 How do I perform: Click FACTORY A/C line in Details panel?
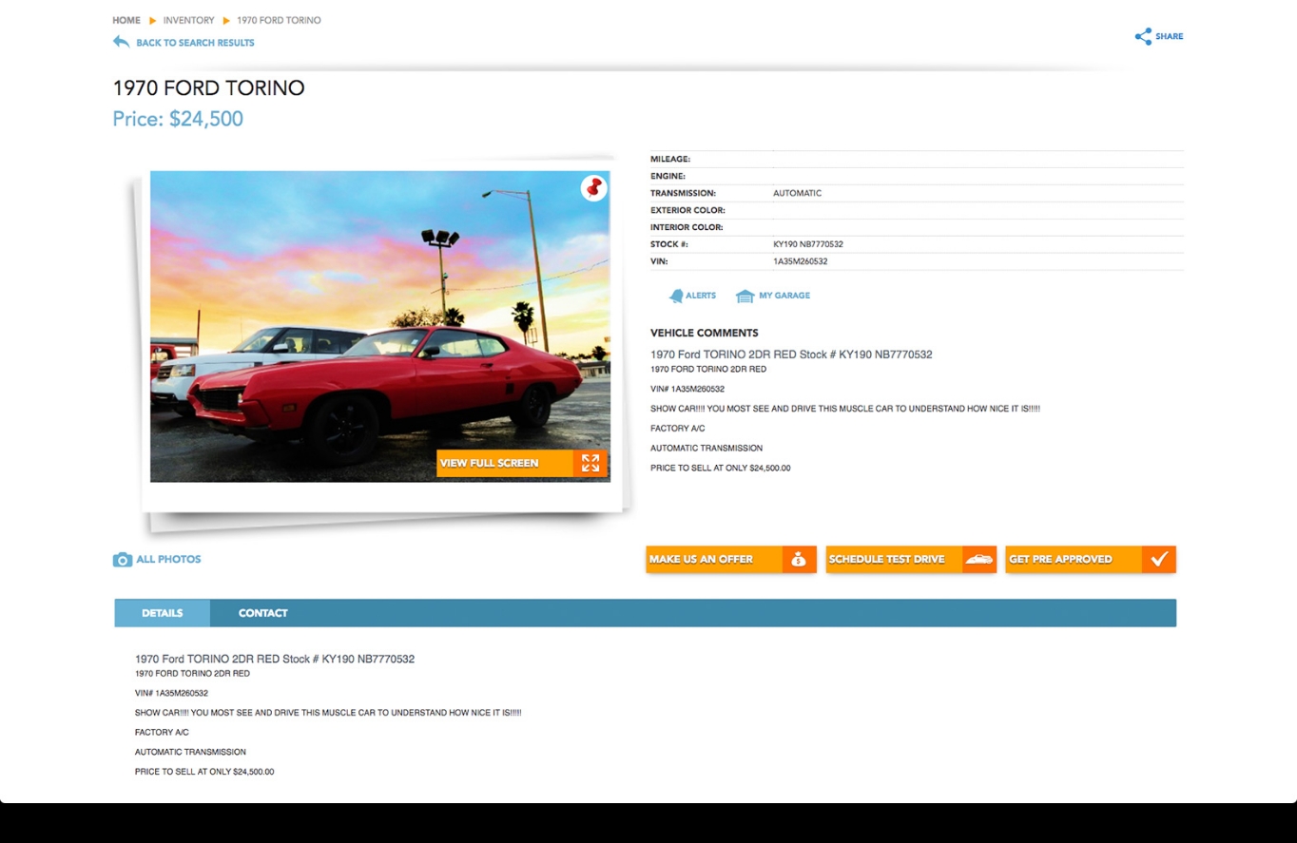tap(162, 732)
